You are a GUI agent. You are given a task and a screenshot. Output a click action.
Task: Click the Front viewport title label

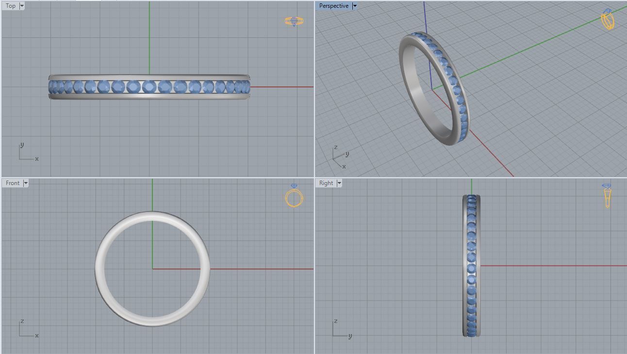pyautogui.click(x=13, y=183)
